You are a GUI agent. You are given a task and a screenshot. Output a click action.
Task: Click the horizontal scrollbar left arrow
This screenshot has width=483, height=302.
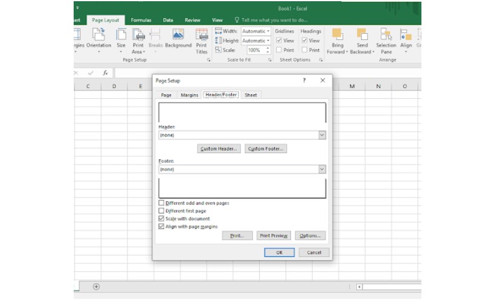(359, 287)
